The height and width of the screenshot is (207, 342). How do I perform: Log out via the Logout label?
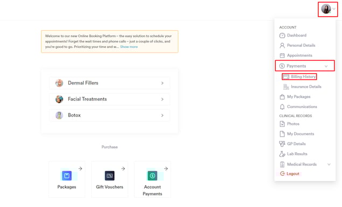click(292, 174)
